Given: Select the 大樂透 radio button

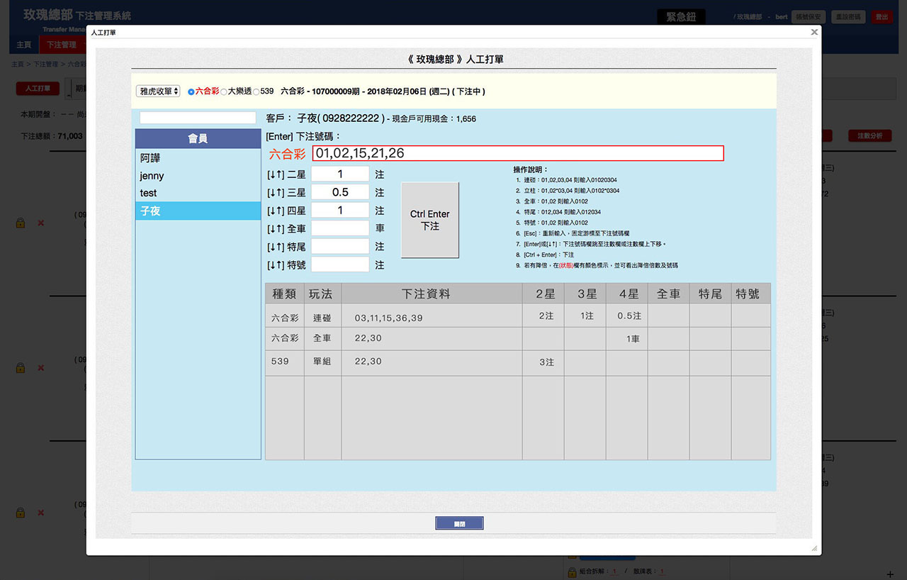Looking at the screenshot, I should 224,91.
